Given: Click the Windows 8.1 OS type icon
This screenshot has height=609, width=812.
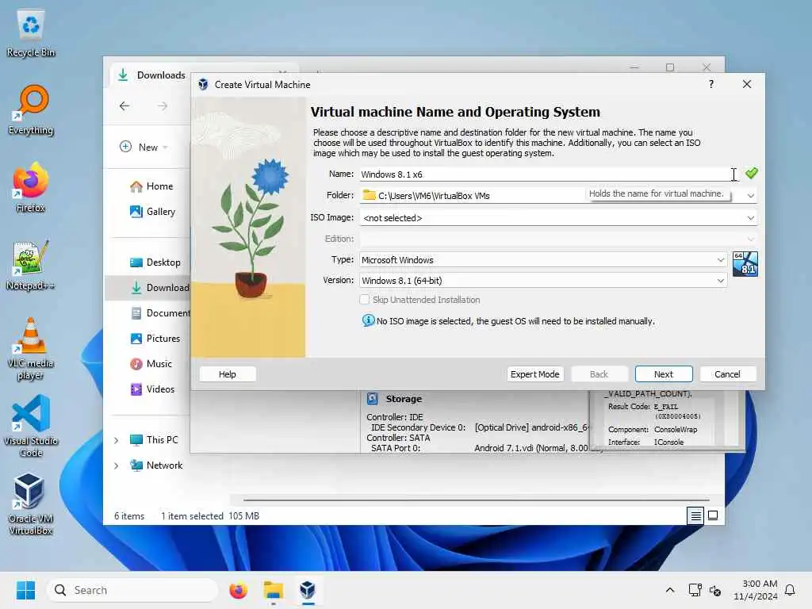Looking at the screenshot, I should tap(745, 263).
